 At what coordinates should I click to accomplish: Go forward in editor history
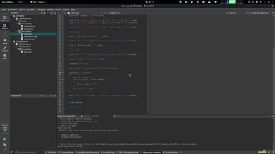62,13
